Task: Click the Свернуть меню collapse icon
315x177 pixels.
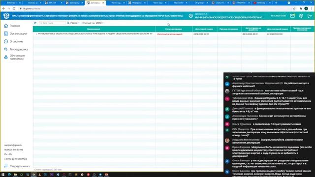Action: point(6,166)
